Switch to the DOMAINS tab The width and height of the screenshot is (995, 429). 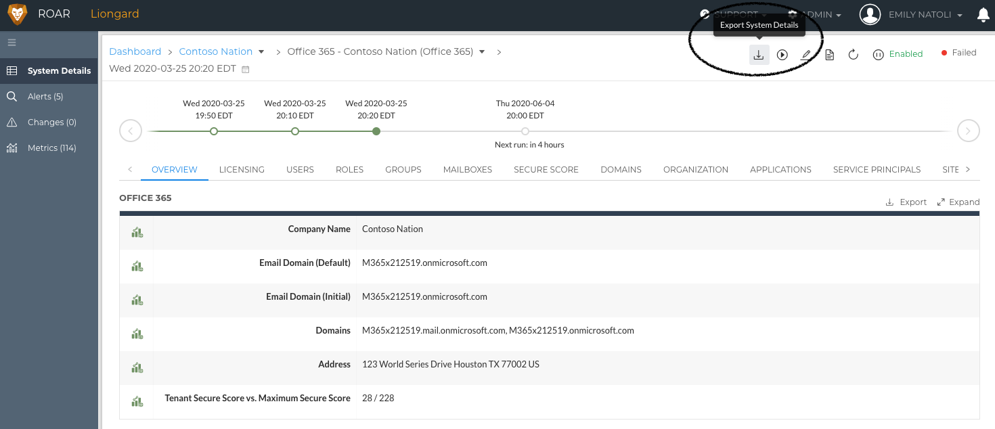point(621,170)
